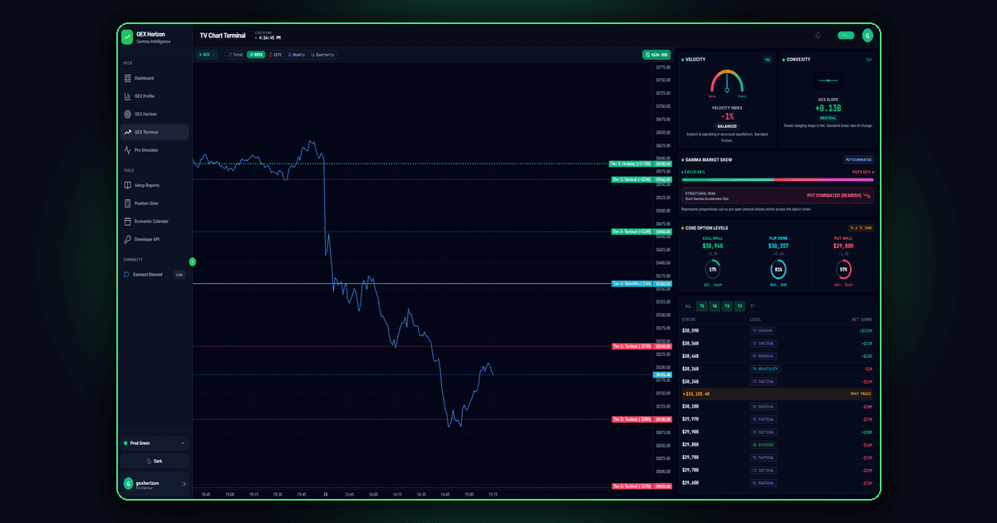The width and height of the screenshot is (997, 523).
Task: Expand the Prod Green theme dropdown
Action: [x=154, y=443]
